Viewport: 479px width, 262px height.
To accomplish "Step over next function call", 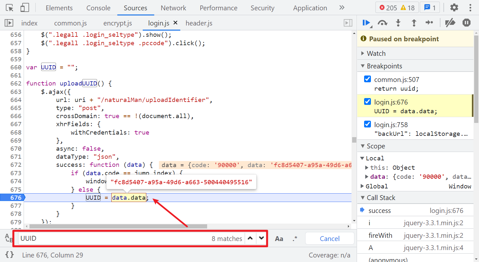I will click(x=383, y=23).
